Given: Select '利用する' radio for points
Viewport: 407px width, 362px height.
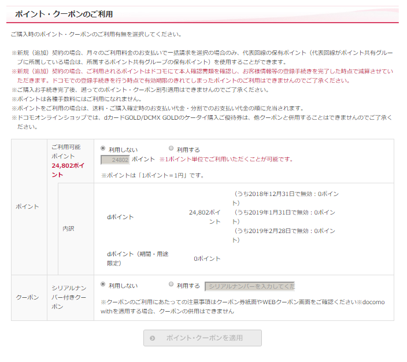Looking at the screenshot, I should click(x=171, y=149).
